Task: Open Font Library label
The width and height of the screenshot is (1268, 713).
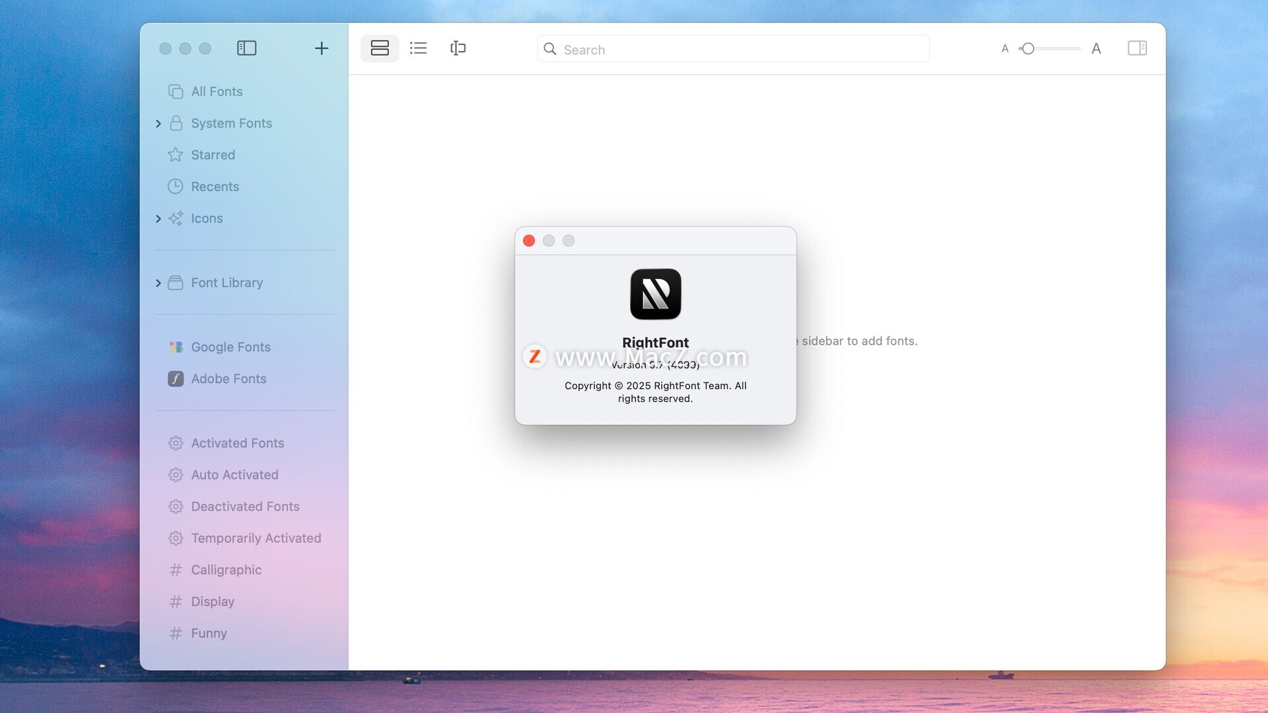Action: (227, 283)
